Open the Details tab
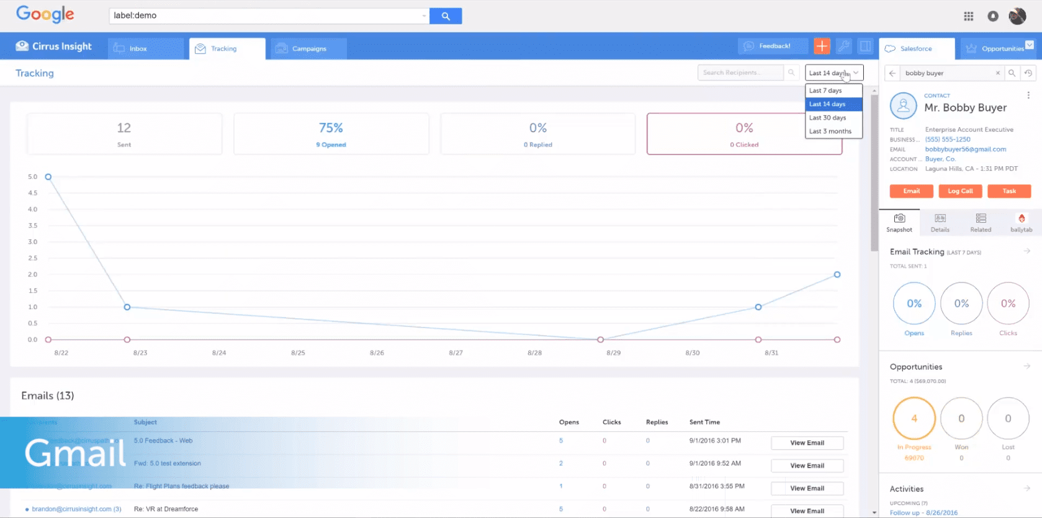 (x=940, y=223)
